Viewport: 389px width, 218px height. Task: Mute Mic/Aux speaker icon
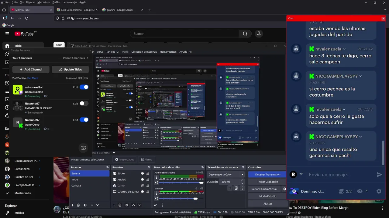pos(156,199)
